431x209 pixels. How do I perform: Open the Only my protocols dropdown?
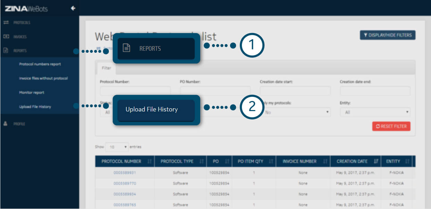296,112
